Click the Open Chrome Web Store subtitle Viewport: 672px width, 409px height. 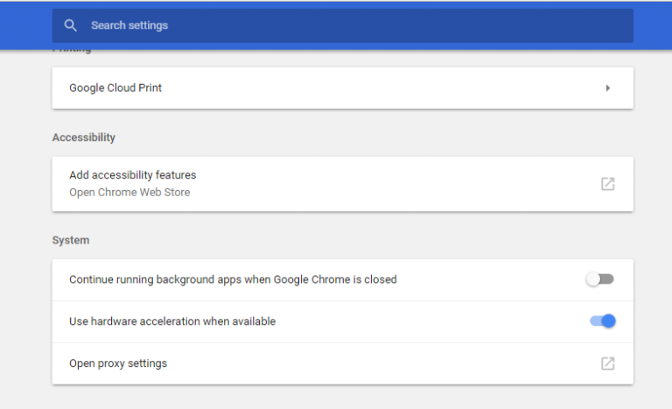click(x=129, y=192)
